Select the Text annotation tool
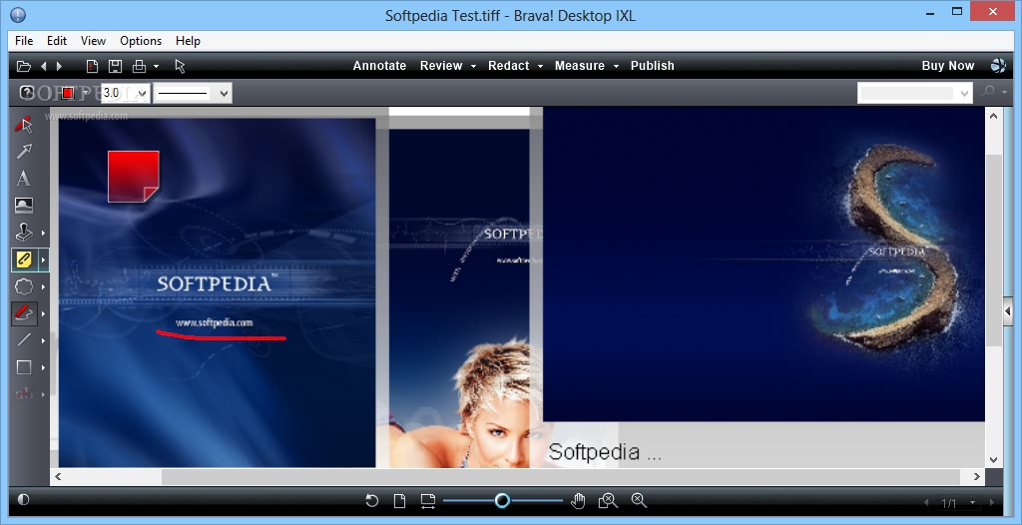The height and width of the screenshot is (525, 1022). (x=24, y=178)
